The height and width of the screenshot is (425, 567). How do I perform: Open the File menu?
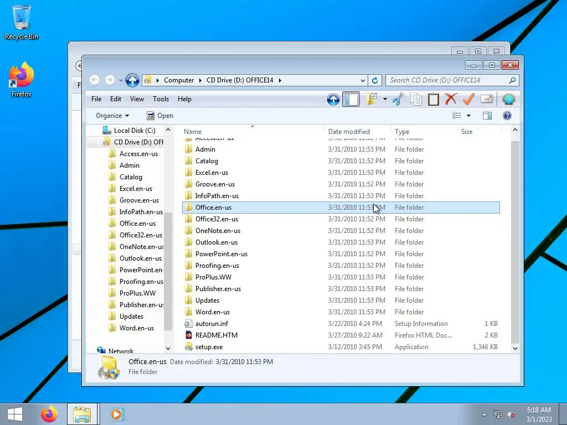(96, 99)
